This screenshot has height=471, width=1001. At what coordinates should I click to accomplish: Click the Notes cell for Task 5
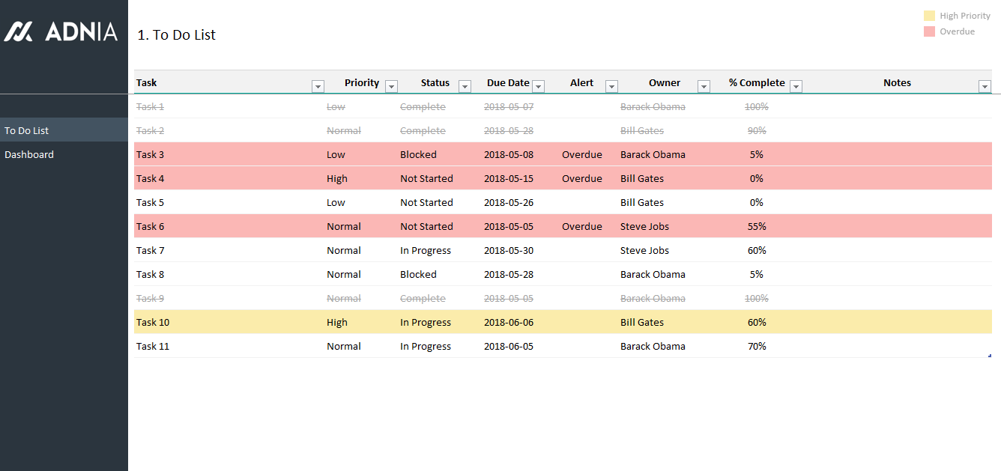click(897, 203)
